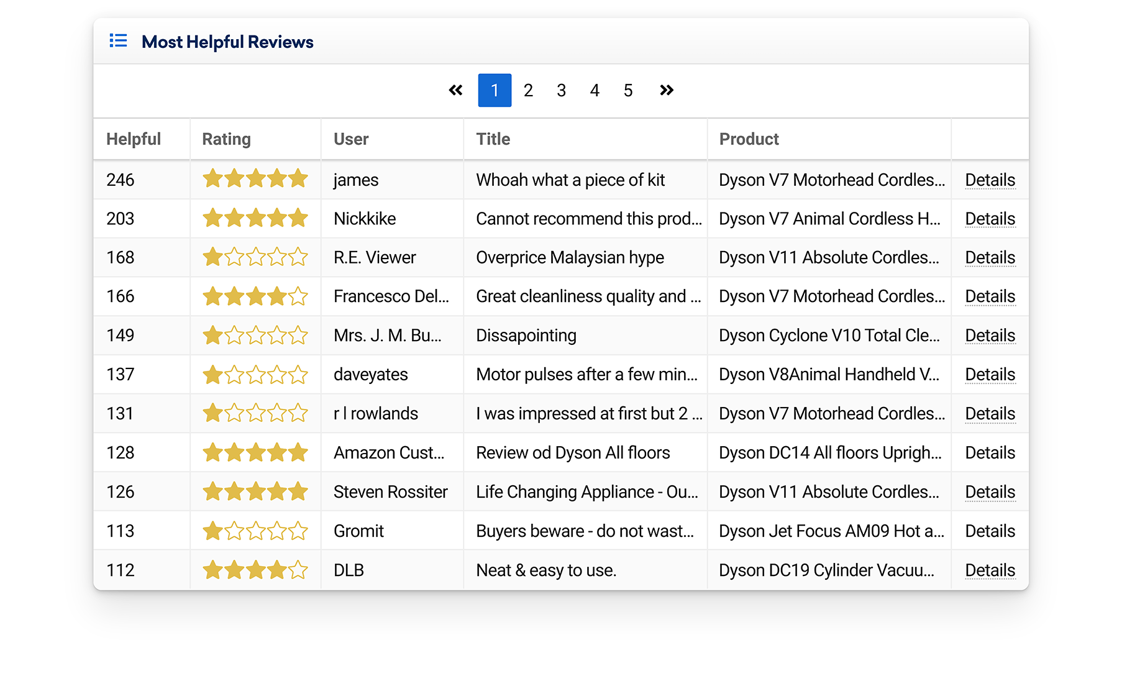Click the one-star rating in daveyates' row
Screen dimensions: 1122x681
point(255,374)
